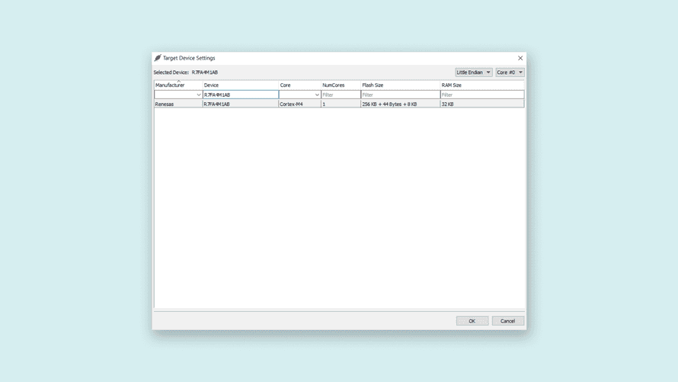
Task: Open the Little Endian dropdown
Action: pos(473,72)
